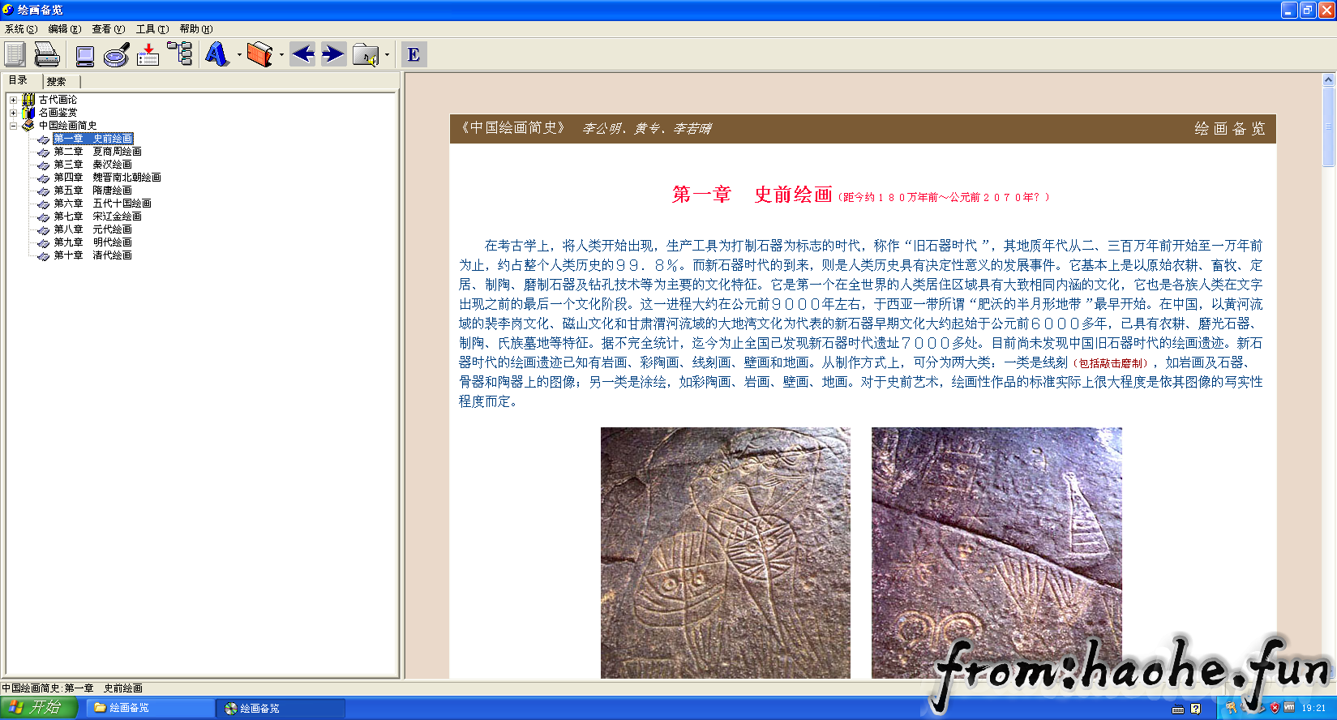Collapse the 中国绘画简史 tree node

pyautogui.click(x=13, y=126)
